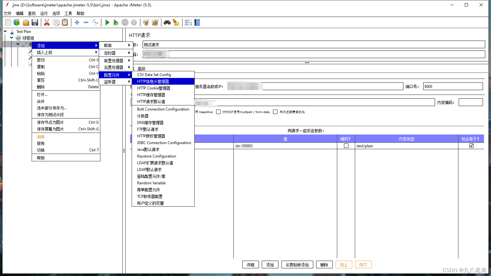
Task: Open Function Helper list icon
Action: [x=188, y=22]
